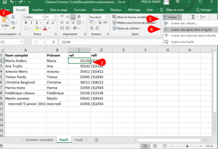This screenshot has width=218, height=149.
Task: Click the insert function fx icon
Action: pyautogui.click(x=53, y=41)
